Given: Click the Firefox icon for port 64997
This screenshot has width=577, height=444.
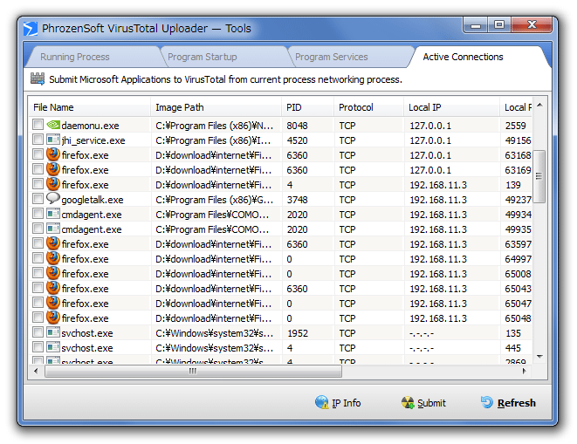Looking at the screenshot, I should 53,258.
